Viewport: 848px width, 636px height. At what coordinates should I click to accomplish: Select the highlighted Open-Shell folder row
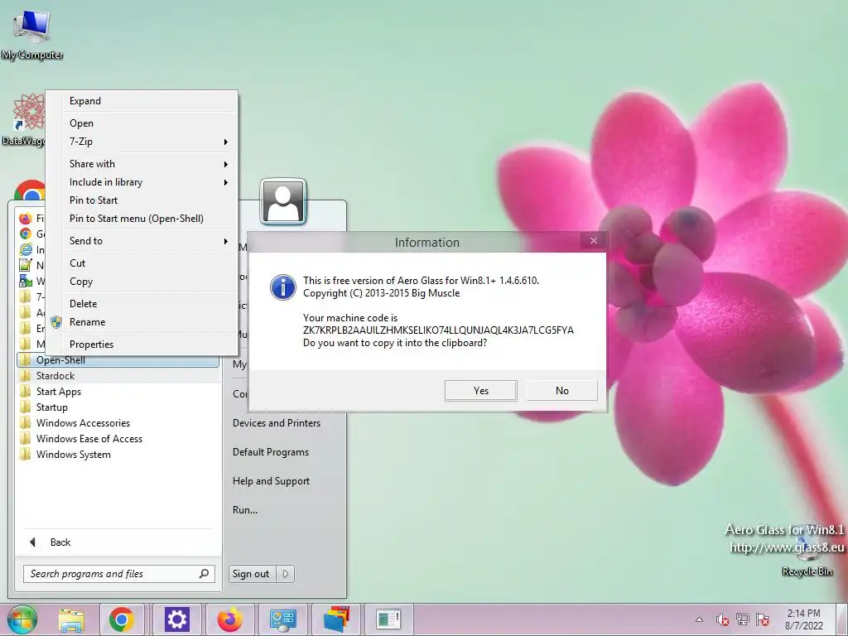click(x=118, y=360)
